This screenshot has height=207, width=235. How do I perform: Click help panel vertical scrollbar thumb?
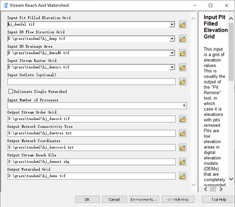coord(231,52)
